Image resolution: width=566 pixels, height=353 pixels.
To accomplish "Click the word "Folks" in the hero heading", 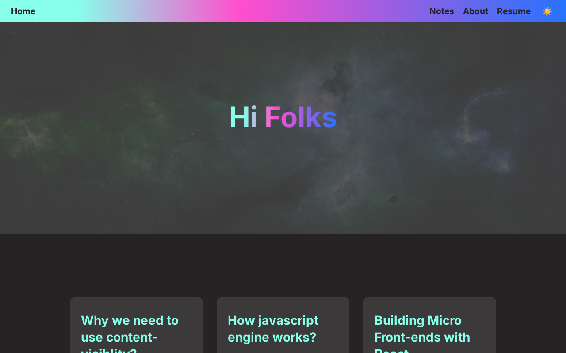I will tap(300, 117).
